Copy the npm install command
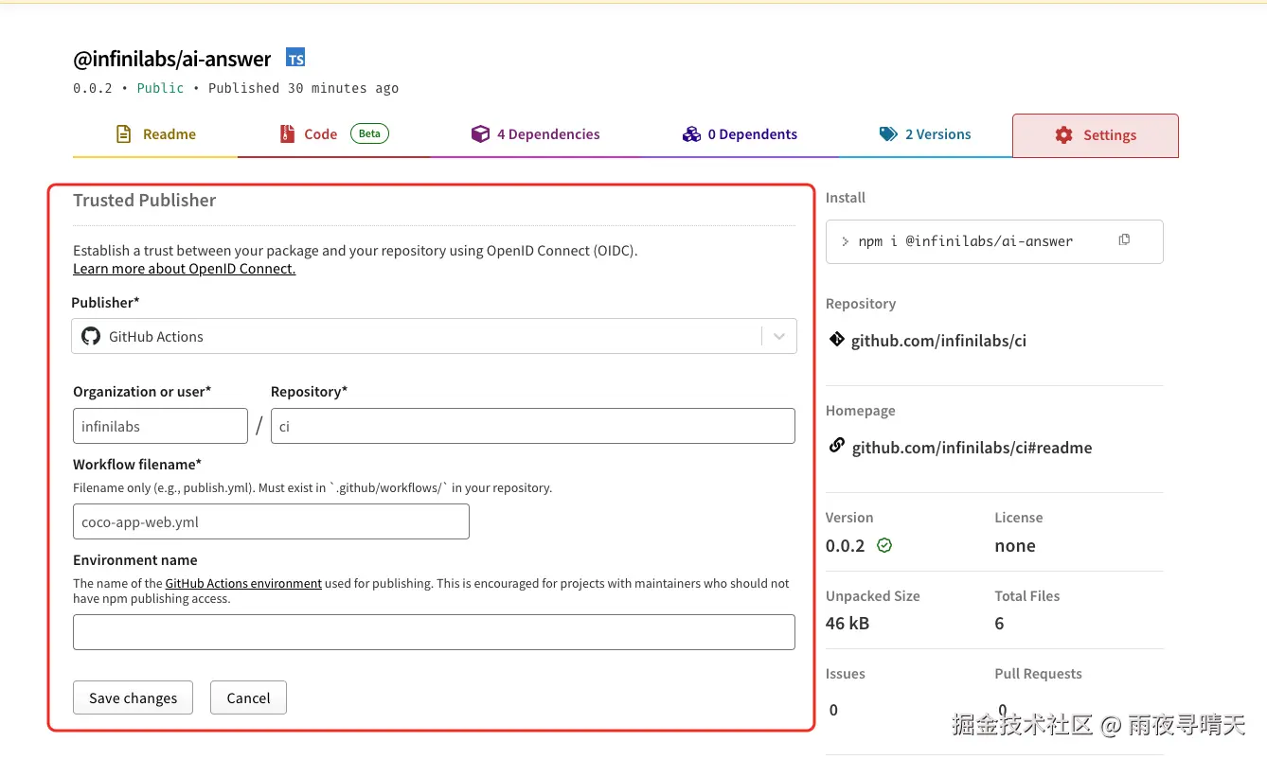This screenshot has width=1267, height=759. coord(1124,240)
